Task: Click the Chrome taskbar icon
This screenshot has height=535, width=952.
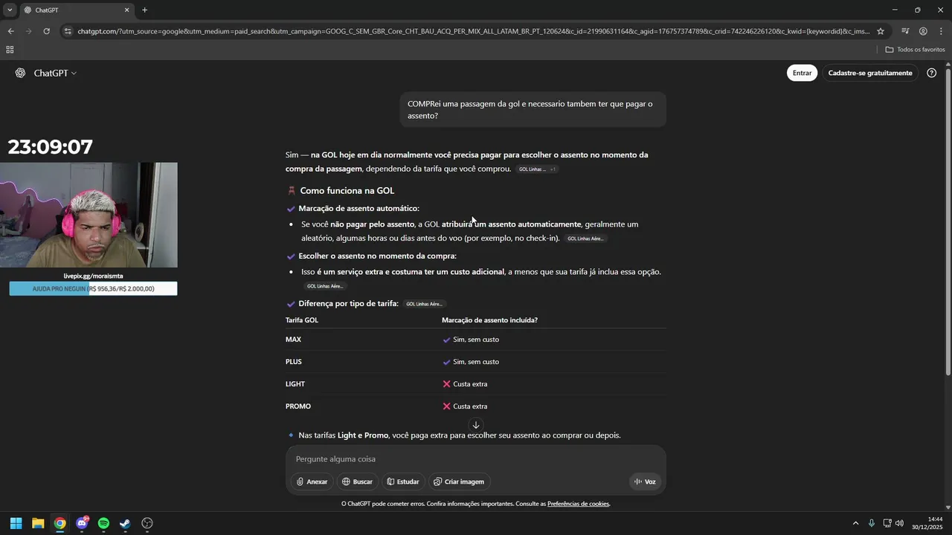Action: (x=59, y=523)
